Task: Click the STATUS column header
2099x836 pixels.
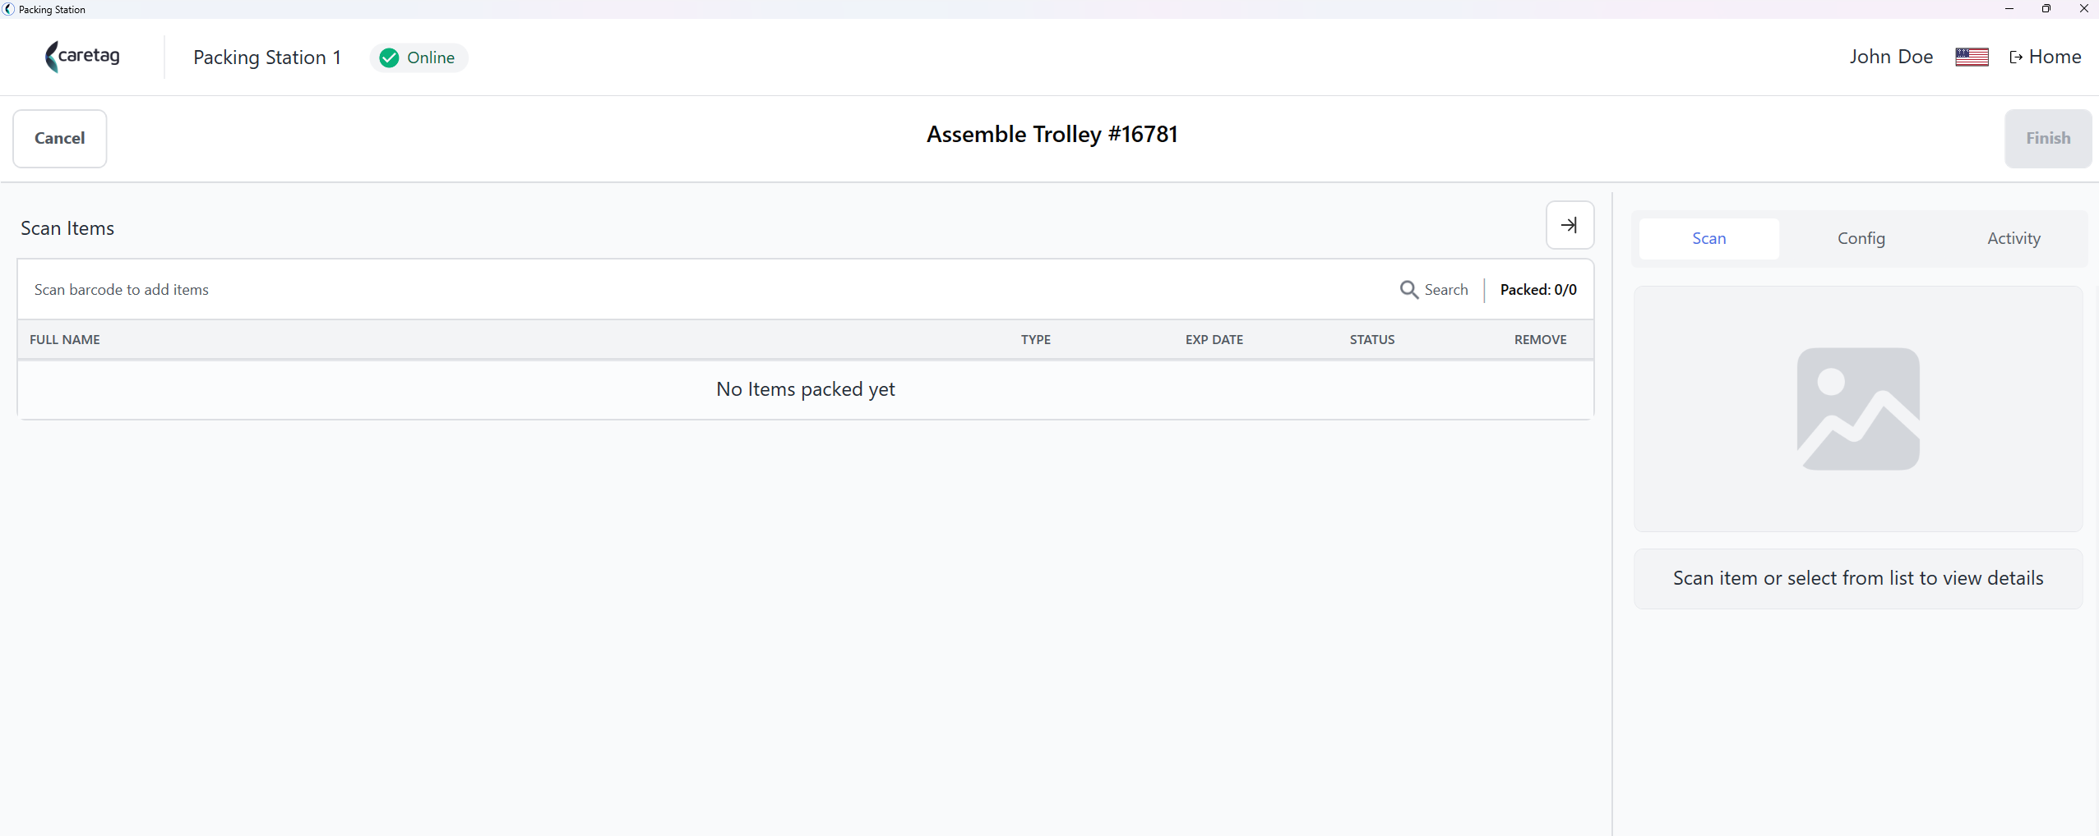Action: pos(1372,339)
